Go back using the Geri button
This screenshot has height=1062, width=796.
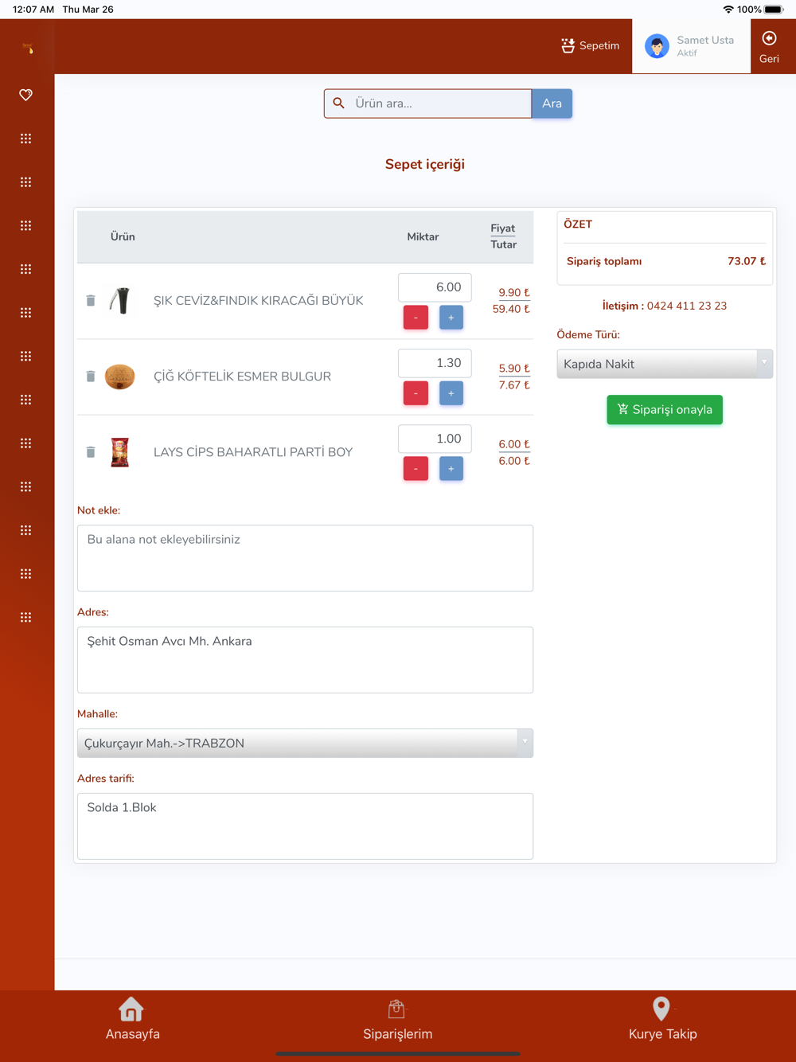(x=769, y=47)
